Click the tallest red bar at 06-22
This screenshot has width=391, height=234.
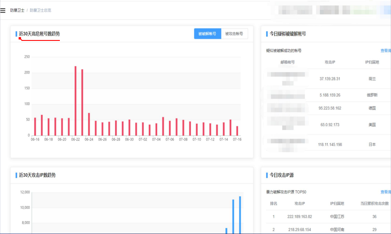pyautogui.click(x=75, y=101)
